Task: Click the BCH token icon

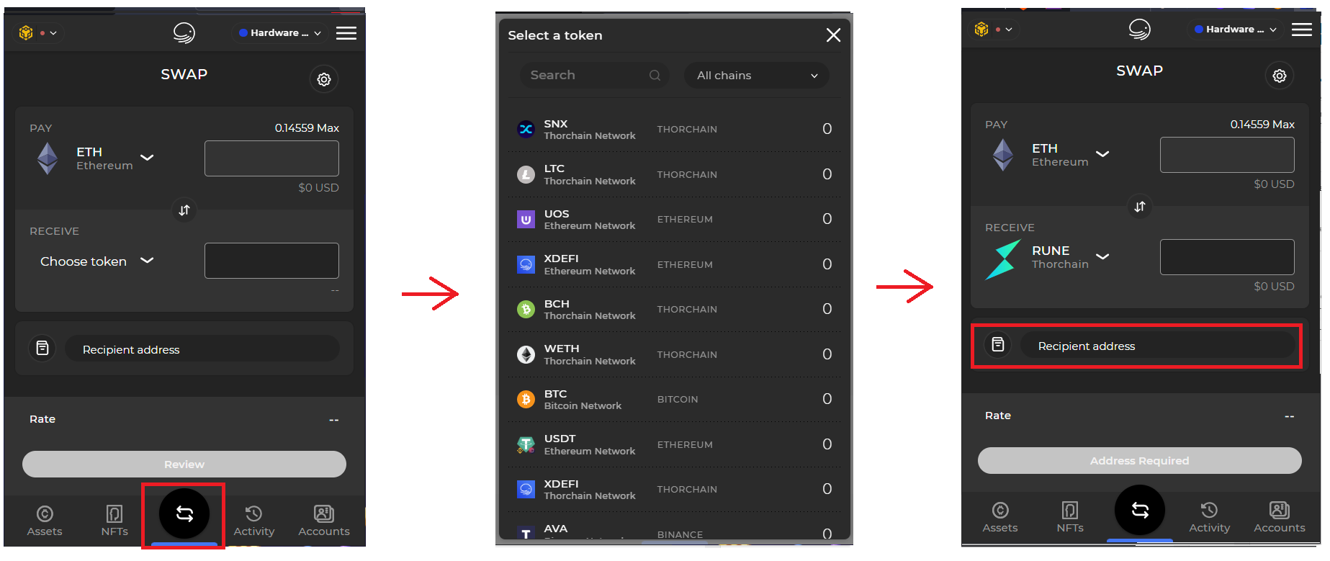Action: tap(526, 310)
